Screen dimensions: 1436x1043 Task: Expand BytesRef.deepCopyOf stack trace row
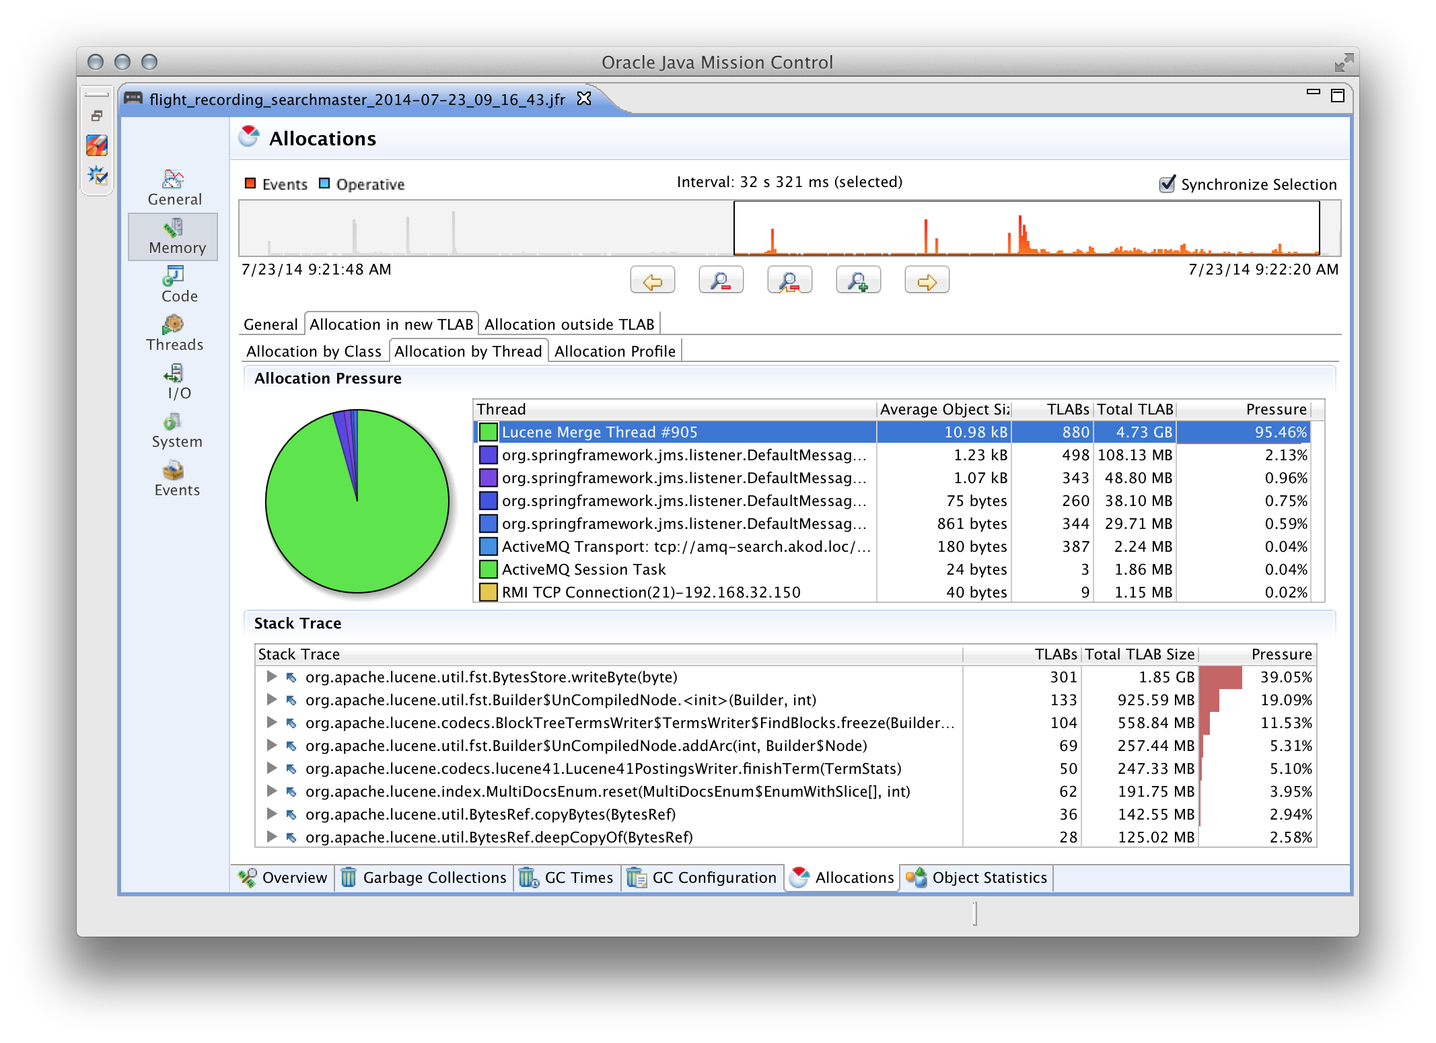271,836
